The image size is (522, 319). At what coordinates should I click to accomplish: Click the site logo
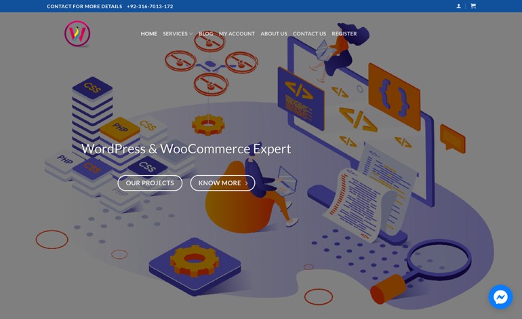(x=77, y=34)
